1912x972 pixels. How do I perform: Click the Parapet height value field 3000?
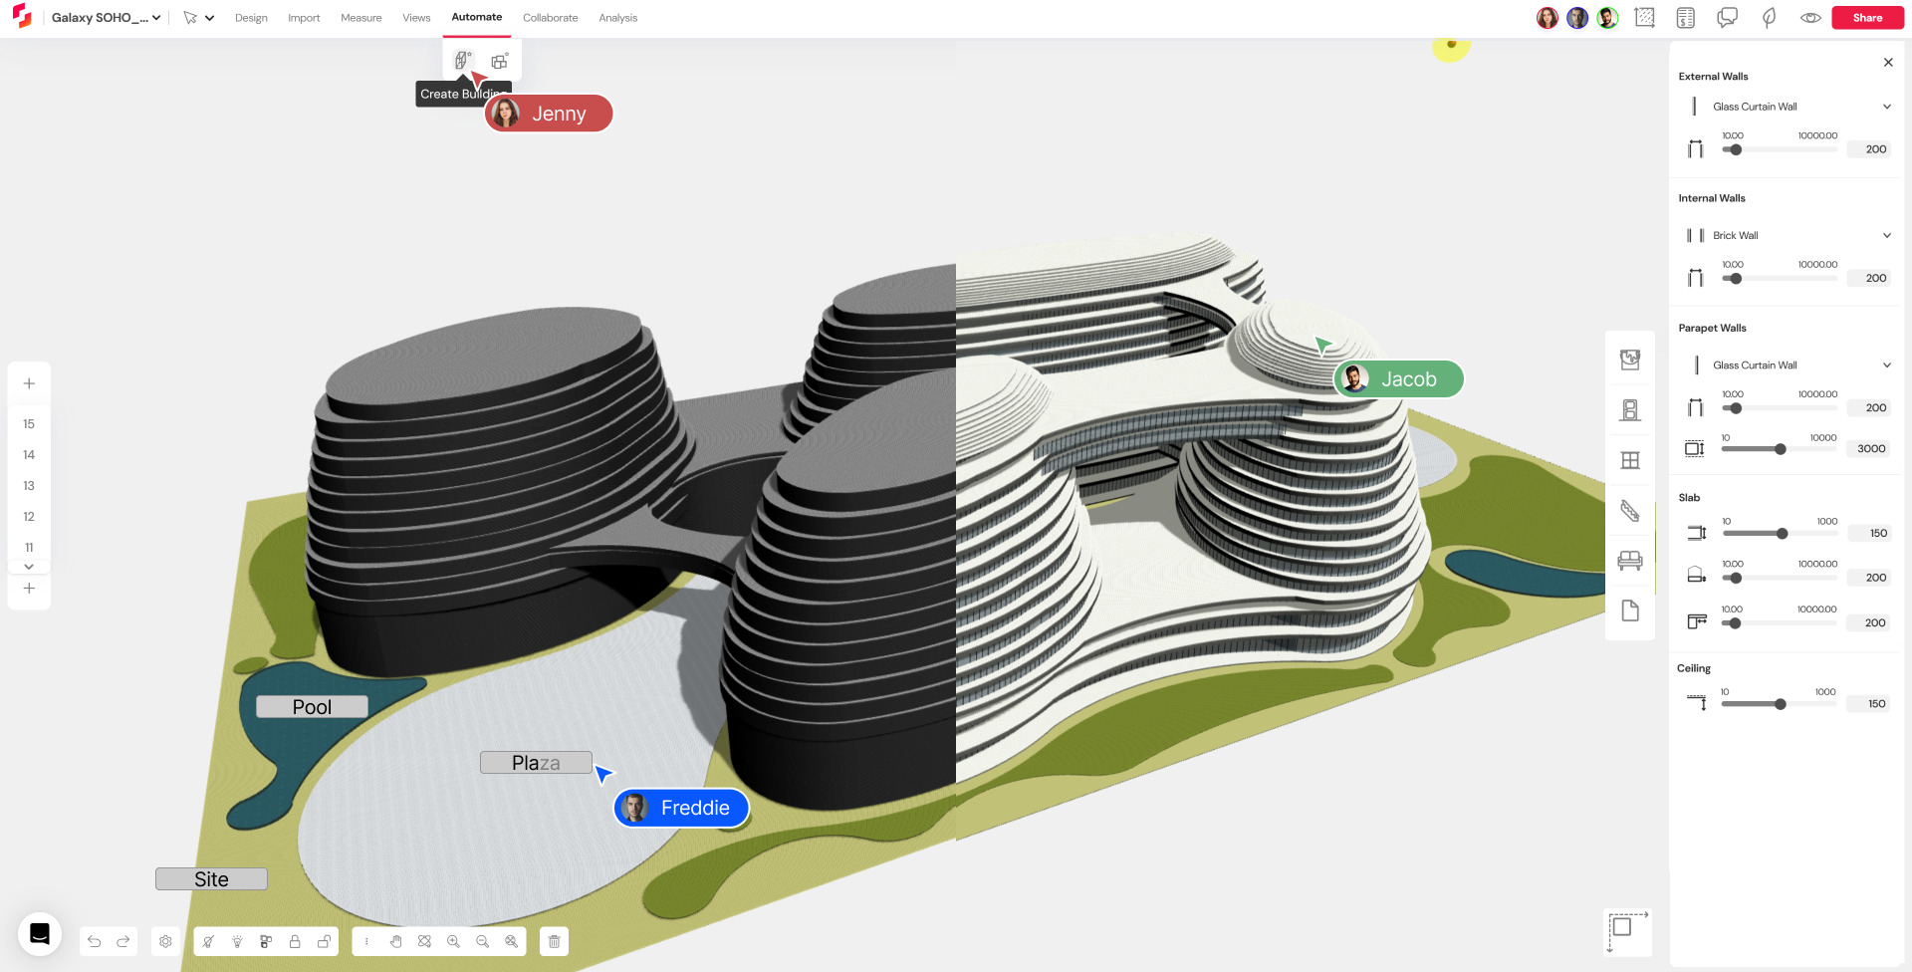(x=1870, y=449)
